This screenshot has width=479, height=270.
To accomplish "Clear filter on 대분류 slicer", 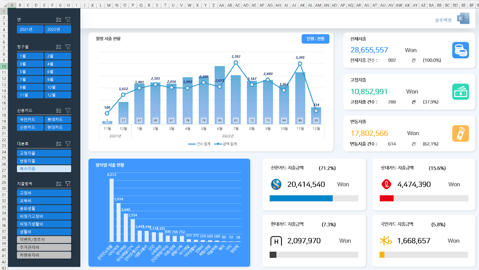I will (68, 144).
